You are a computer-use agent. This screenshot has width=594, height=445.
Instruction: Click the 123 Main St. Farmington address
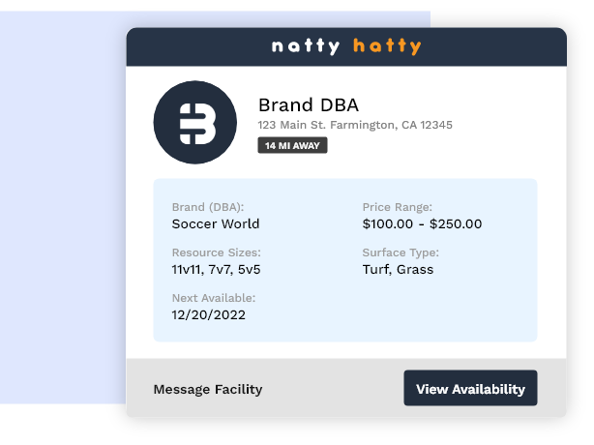click(354, 126)
